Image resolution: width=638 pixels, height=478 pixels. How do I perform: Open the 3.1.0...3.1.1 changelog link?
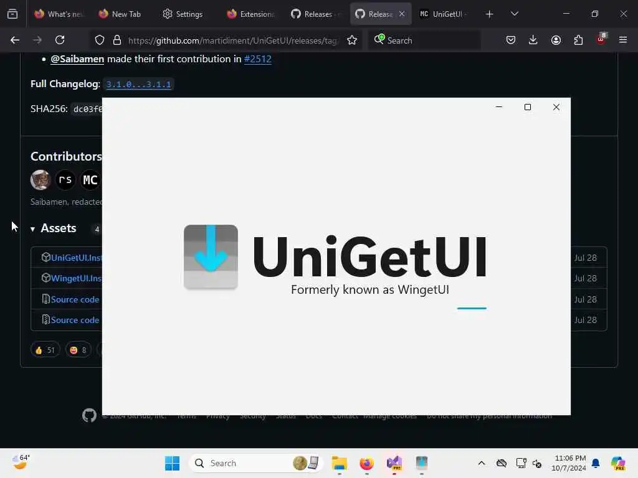click(x=138, y=84)
